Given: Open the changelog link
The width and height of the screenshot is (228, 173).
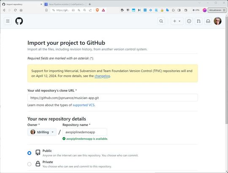Looking at the screenshot, I should (102, 76).
